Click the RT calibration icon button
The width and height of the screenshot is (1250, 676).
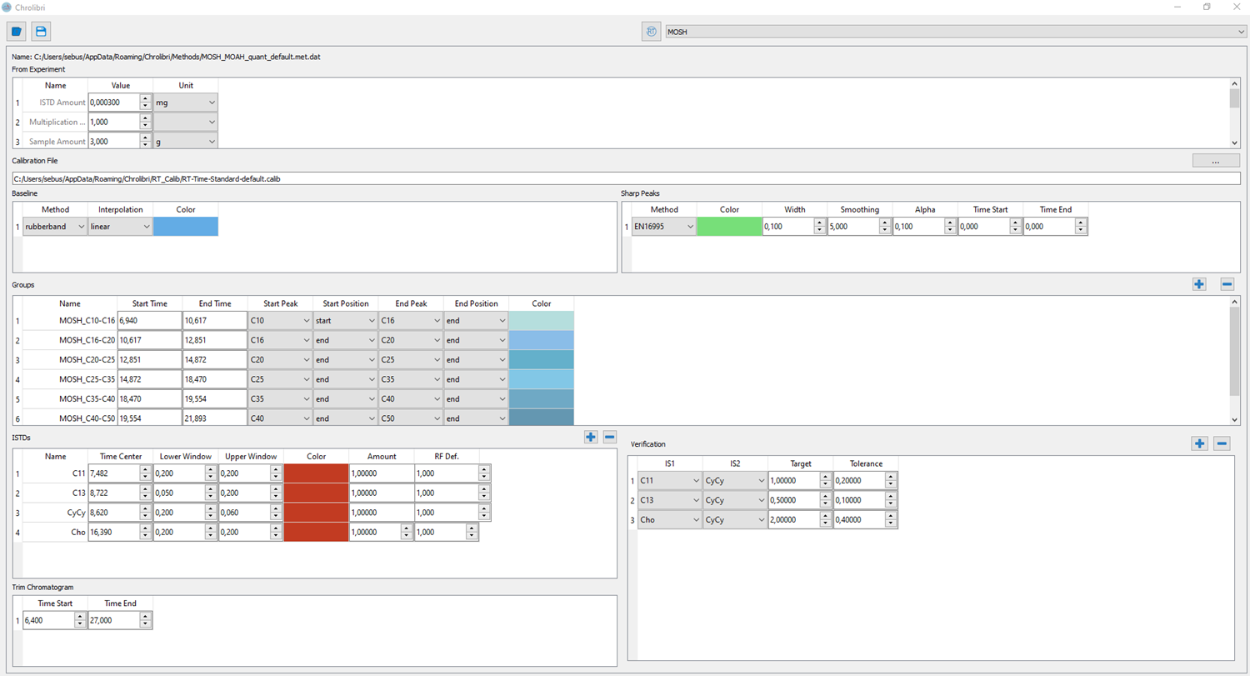652,32
